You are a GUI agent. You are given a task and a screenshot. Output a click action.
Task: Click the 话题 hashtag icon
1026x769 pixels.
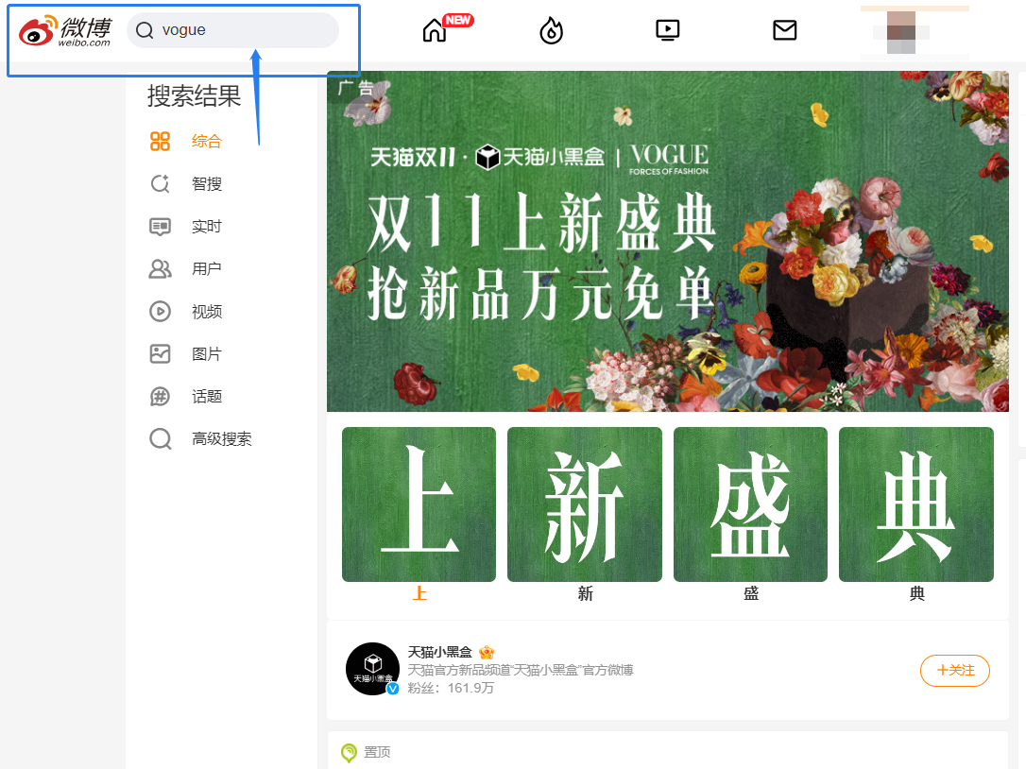coord(161,397)
